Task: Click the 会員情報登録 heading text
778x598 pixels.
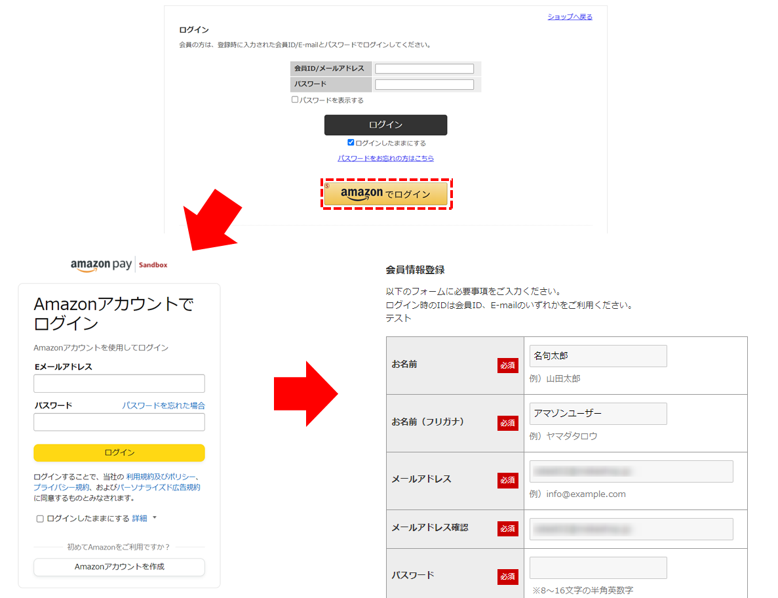Action: pyautogui.click(x=415, y=270)
